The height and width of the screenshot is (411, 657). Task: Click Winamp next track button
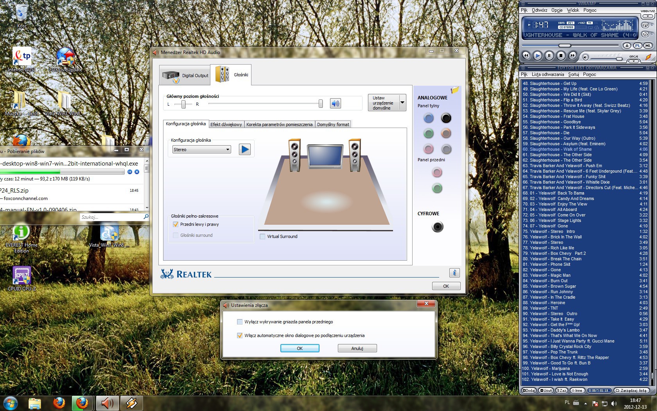[572, 56]
